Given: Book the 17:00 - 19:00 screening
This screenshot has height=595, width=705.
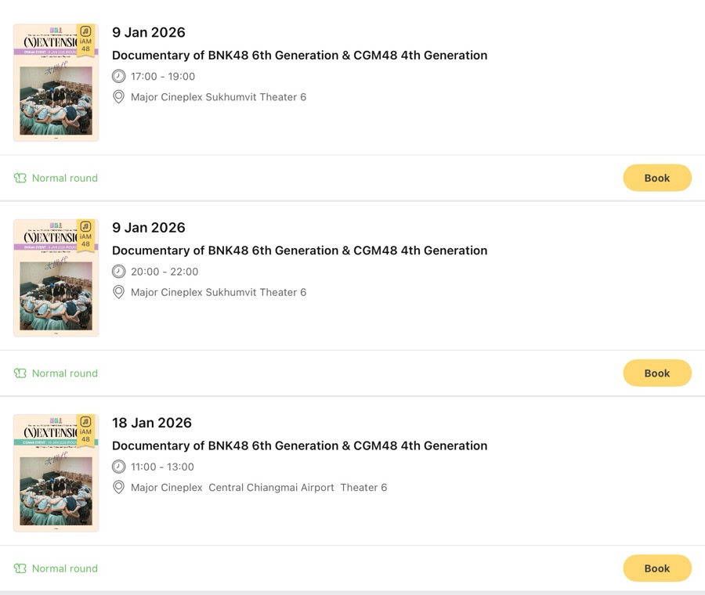Looking at the screenshot, I should tap(656, 178).
